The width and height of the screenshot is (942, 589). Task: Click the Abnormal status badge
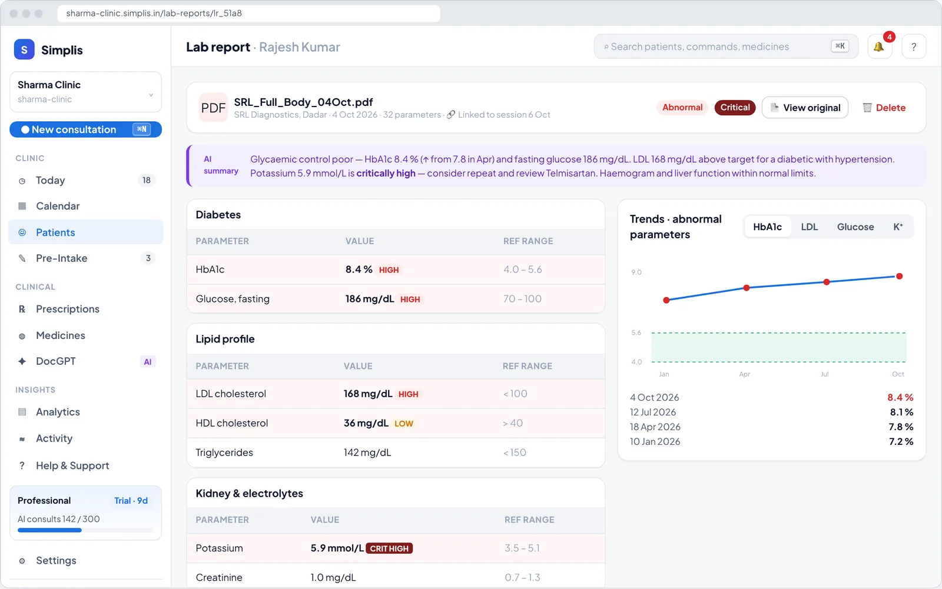tap(682, 108)
